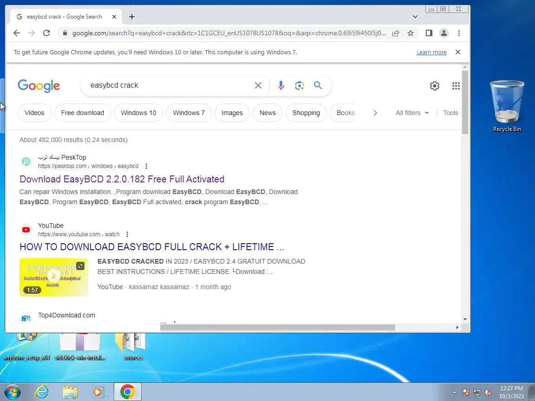Screen dimensions: 535x401
Task: Open Chrome's three-dot menu
Action: [x=459, y=33]
